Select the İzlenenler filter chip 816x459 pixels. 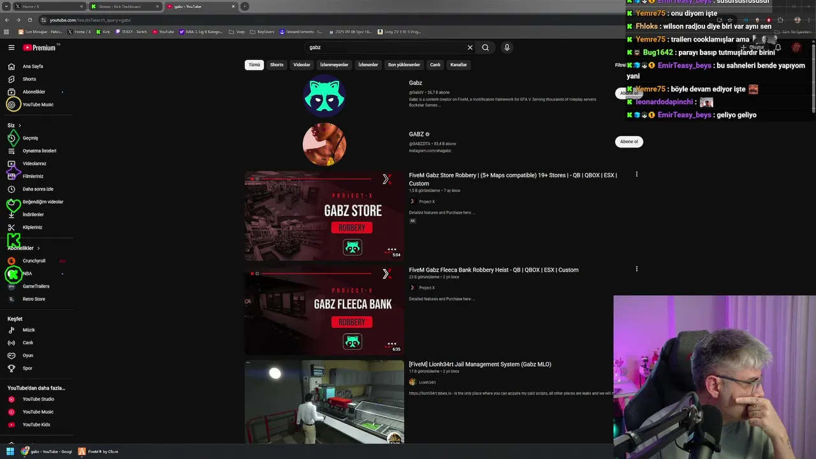(x=368, y=65)
